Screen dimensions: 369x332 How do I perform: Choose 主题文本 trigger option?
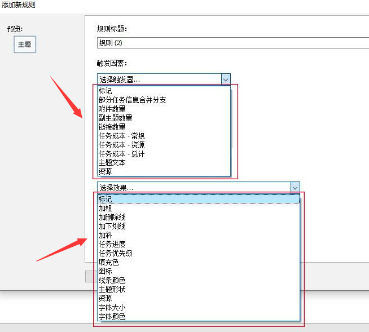164,163
